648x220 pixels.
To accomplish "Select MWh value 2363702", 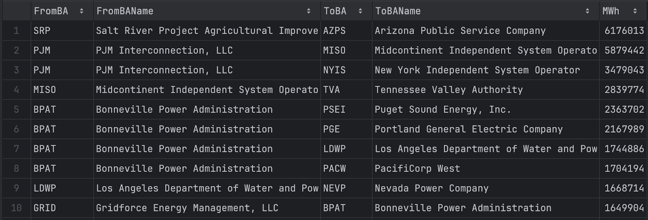I will pyautogui.click(x=624, y=110).
